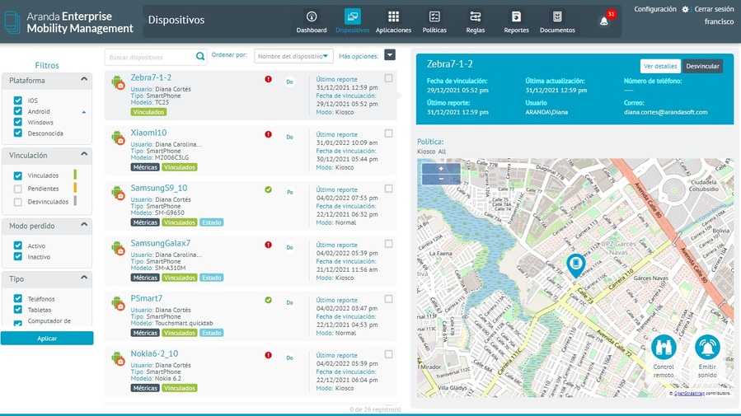
Task: Click the red alert icon of SamsungGalax7
Action: click(x=269, y=245)
